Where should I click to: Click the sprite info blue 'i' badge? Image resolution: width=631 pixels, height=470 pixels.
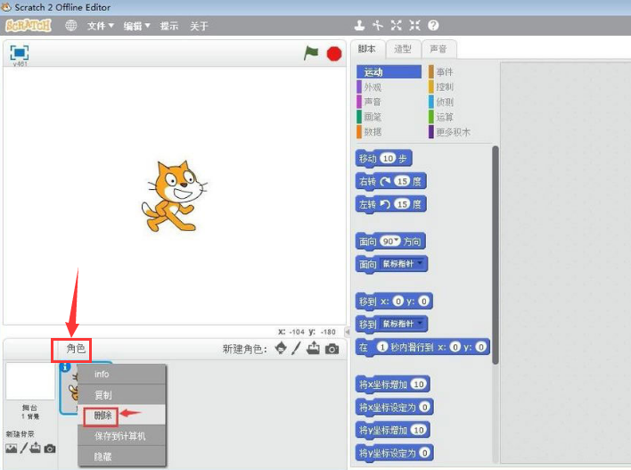point(65,367)
